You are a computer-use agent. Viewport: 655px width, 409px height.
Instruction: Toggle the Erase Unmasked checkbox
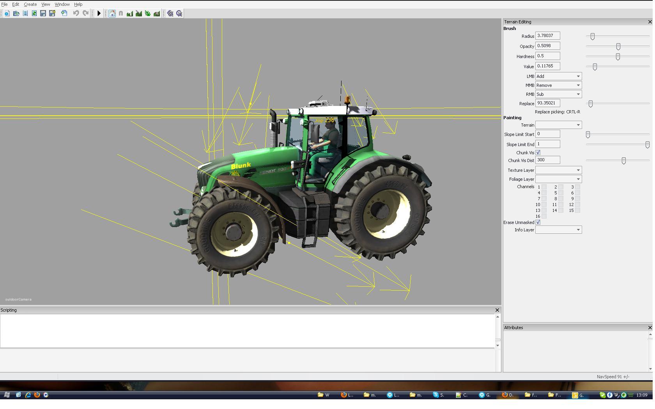coord(538,222)
